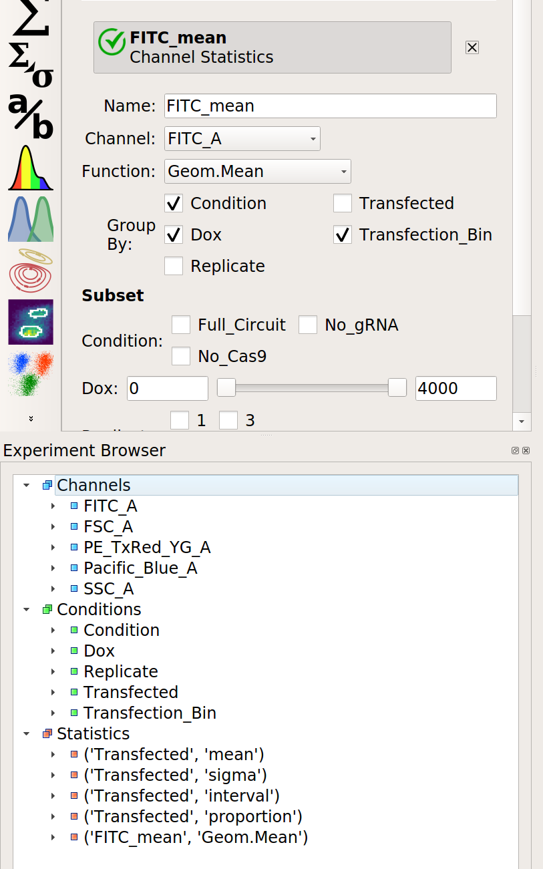Select the colored cluster scatter icon

31,373
